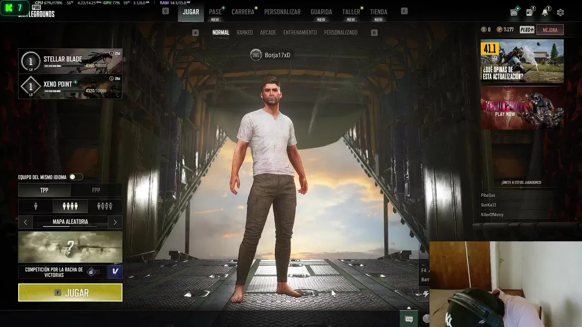Toggle win streak competition lock switch

point(93,272)
